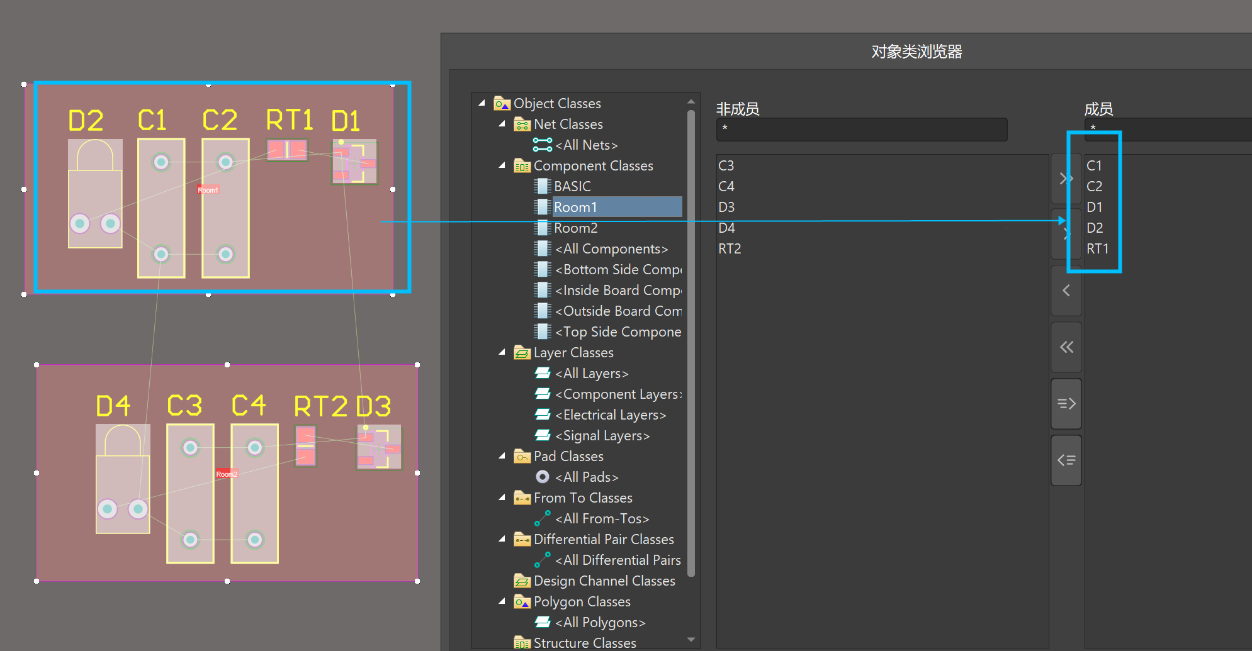Viewport: 1252px width, 651px height.
Task: Click the All Nets net icon
Action: pos(542,145)
